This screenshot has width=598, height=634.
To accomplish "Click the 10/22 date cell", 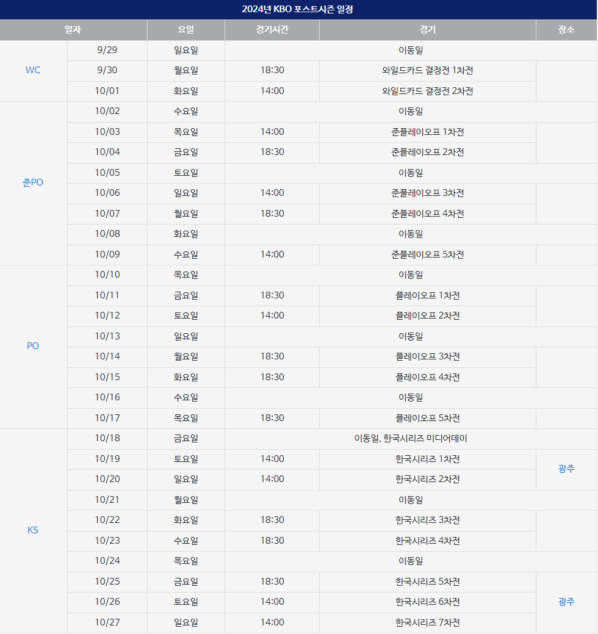I will [107, 521].
